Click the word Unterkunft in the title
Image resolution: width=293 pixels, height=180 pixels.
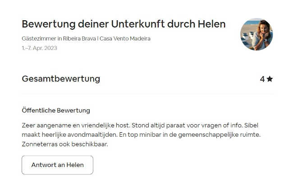138,24
